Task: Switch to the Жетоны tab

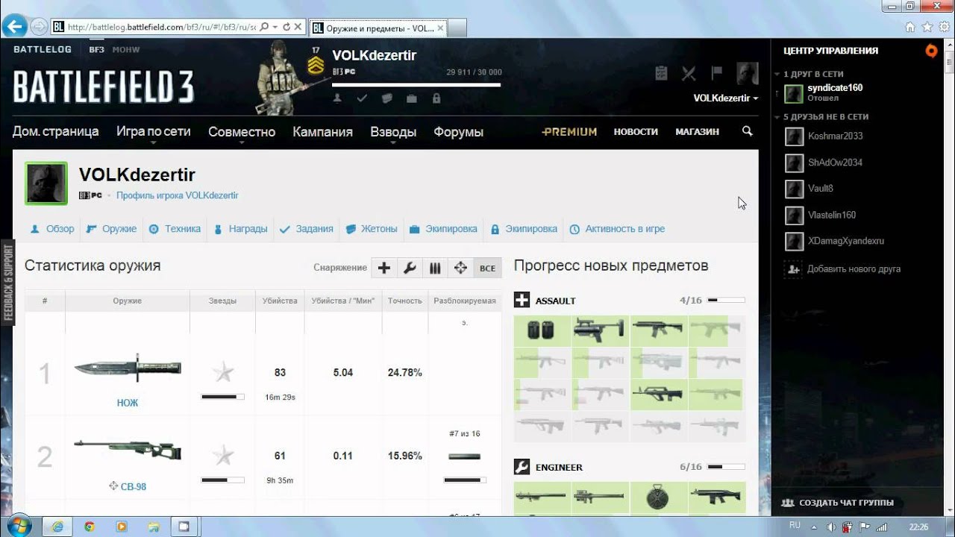Action: (x=372, y=229)
